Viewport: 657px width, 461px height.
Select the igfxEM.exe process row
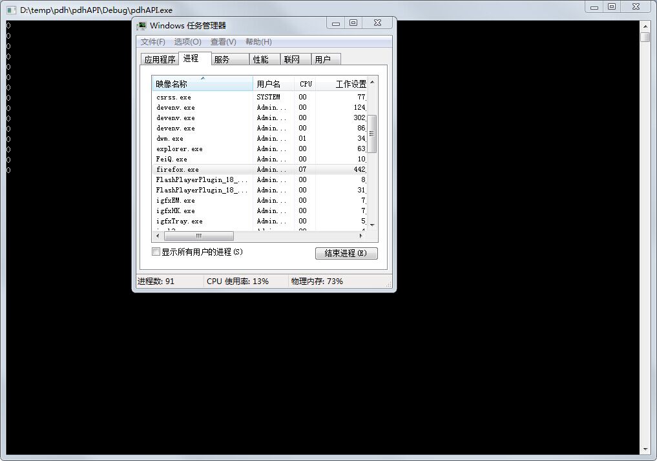click(x=259, y=201)
